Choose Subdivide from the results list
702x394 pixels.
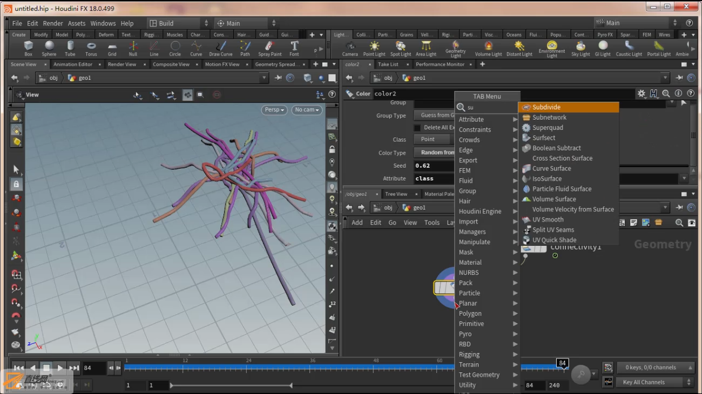pos(569,107)
